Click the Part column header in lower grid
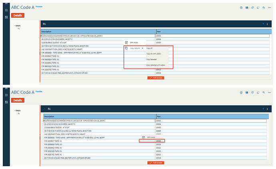This screenshot has height=169, width=276. [212, 117]
